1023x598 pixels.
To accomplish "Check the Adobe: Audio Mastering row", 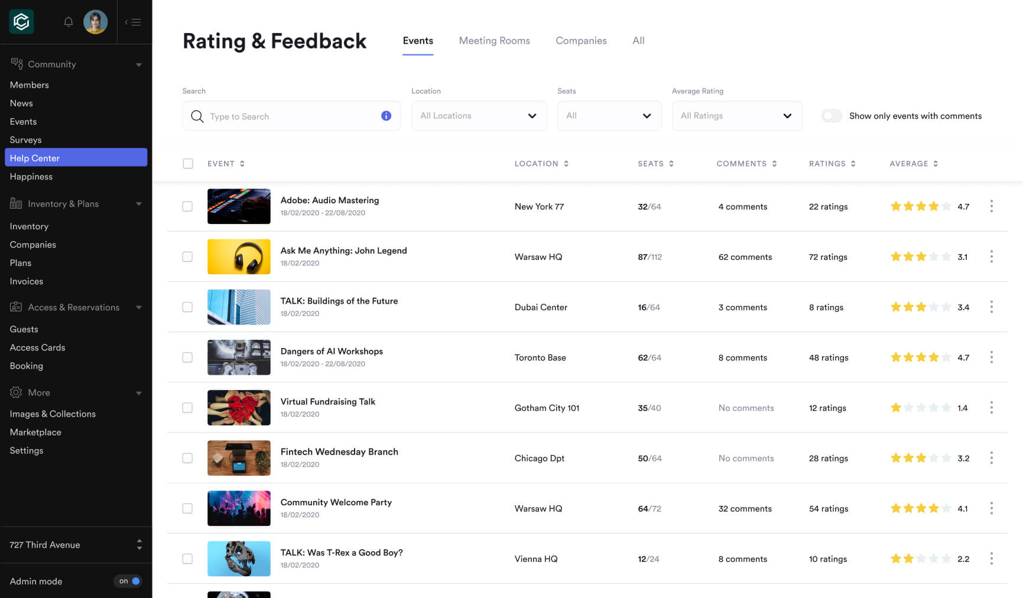I will tap(187, 206).
